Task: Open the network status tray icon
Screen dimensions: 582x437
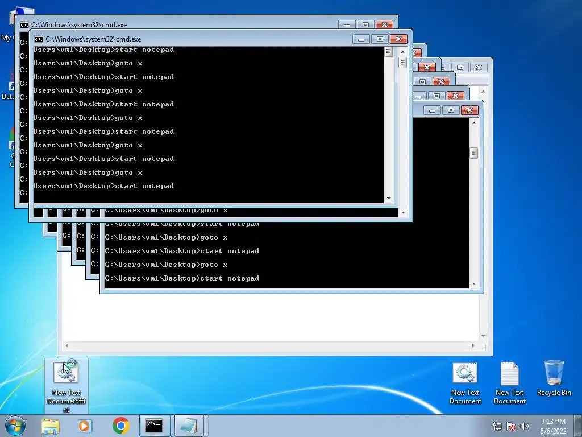Action: click(497, 426)
